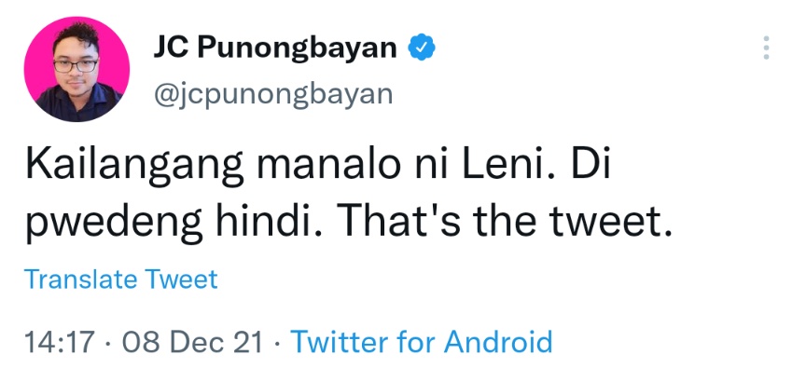This screenshot has height=368, width=806.
Task: Open the @jcpunongbayan handle
Action: 273,95
